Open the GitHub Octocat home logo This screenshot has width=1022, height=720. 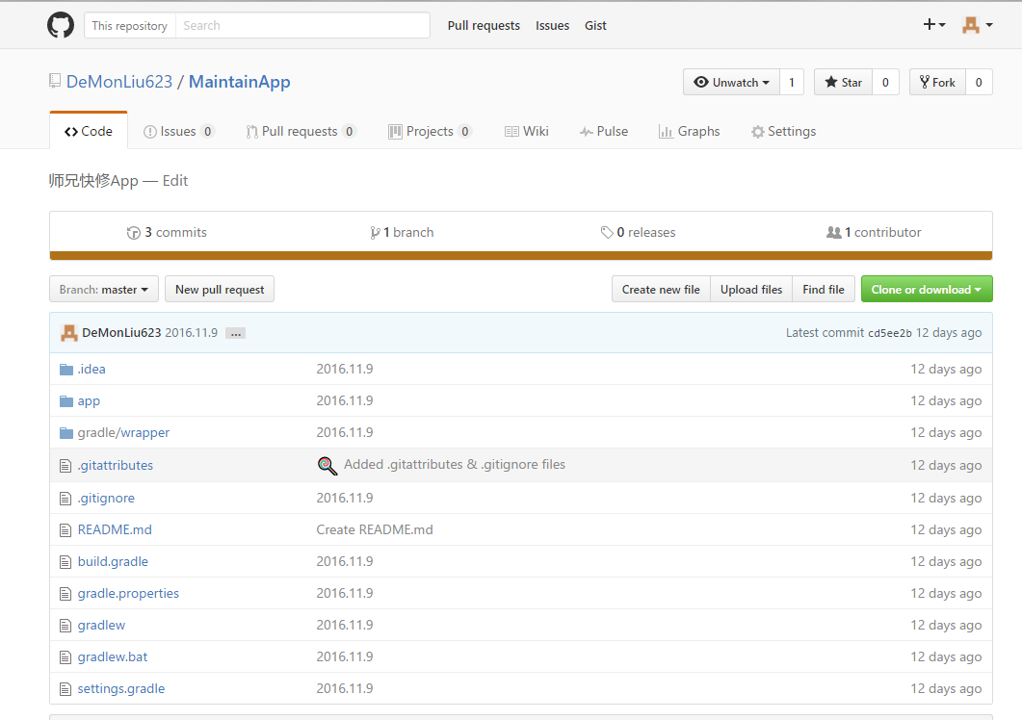coord(61,25)
